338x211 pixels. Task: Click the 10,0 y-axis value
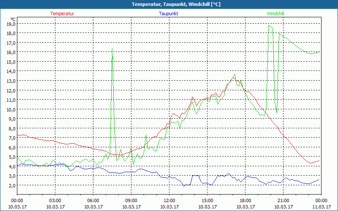[x=11, y=109]
